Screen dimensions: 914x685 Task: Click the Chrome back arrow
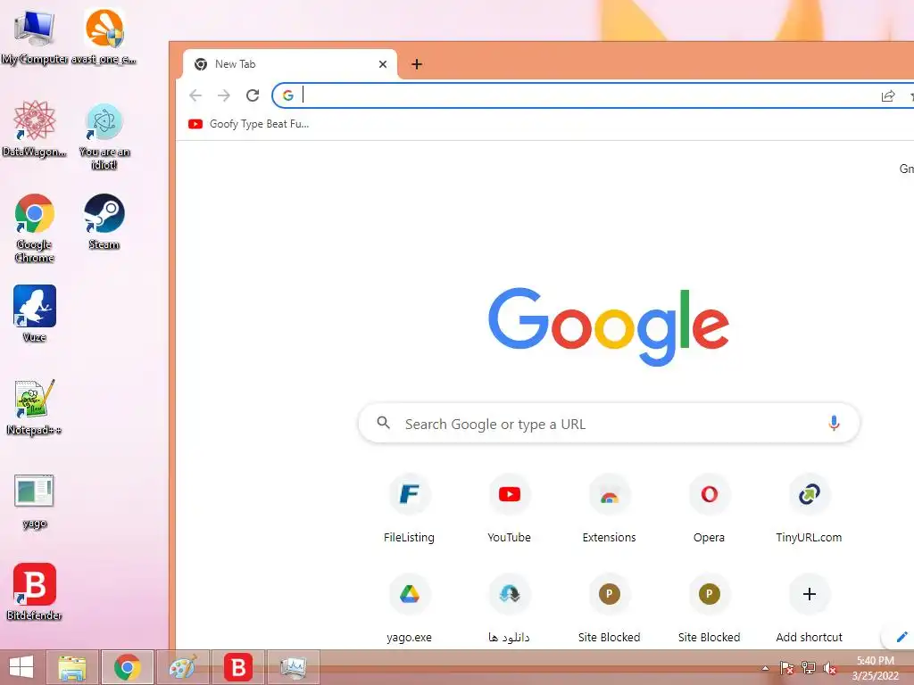tap(195, 95)
